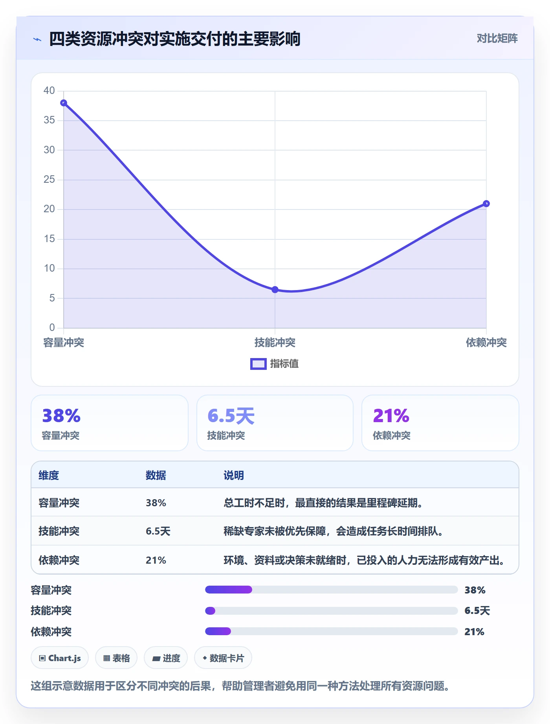Select the 依赖冲突 cell in the table
This screenshot has width=550, height=724.
59,560
